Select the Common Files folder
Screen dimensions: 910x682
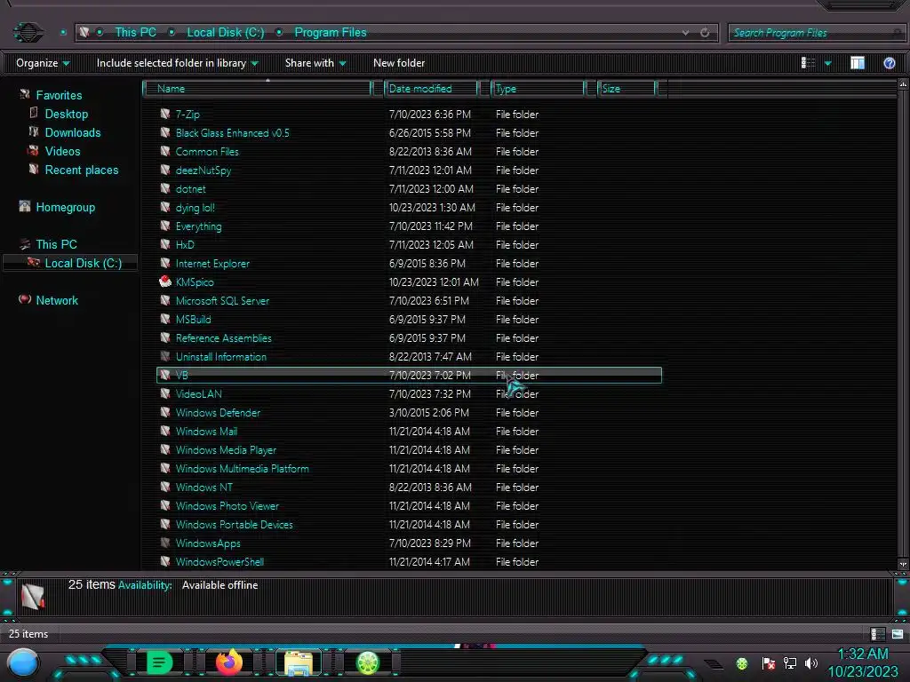(206, 151)
